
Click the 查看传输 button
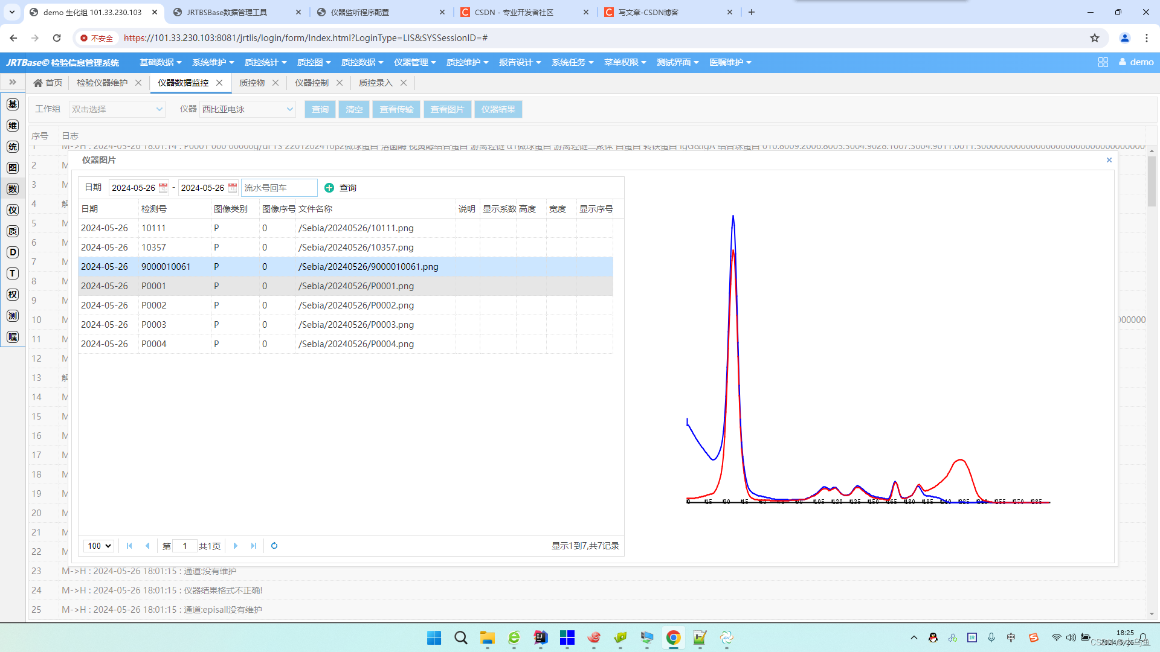396,109
